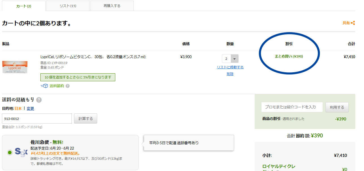Click the postal code field showing 513-0012
364x171 pixels.
click(37, 119)
